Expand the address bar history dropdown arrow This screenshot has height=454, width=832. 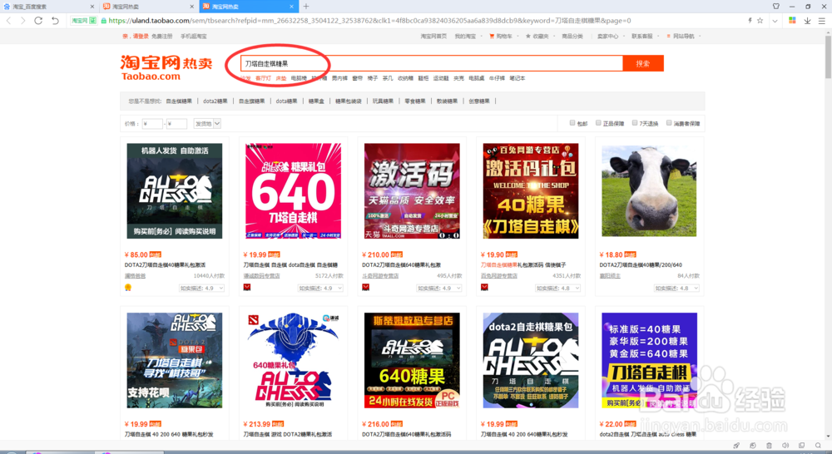pos(775,21)
